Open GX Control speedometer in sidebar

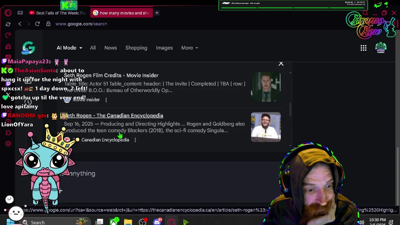(x=8, y=35)
